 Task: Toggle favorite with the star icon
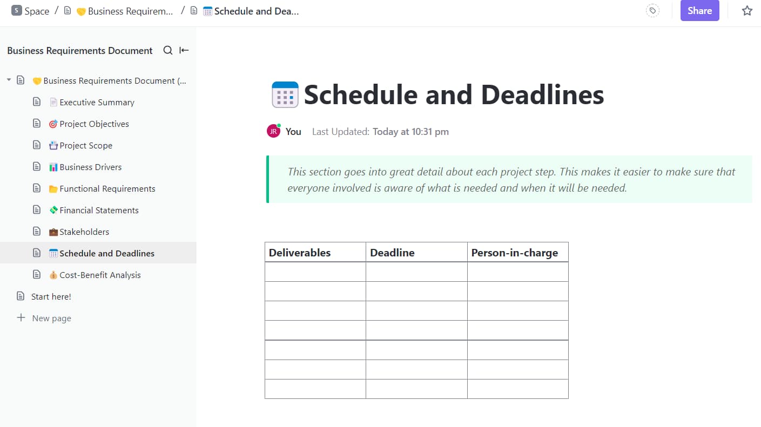747,10
